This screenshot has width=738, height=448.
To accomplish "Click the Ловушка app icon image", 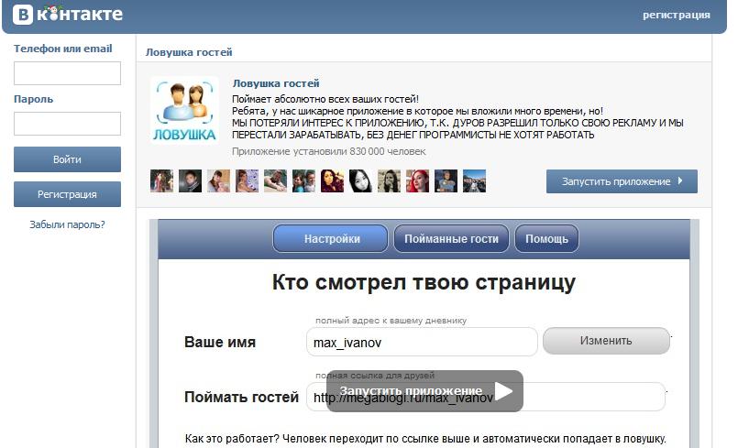I will coord(184,110).
